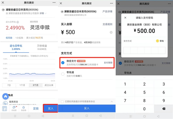
Task: Open the 详情 link under the fund name
Action: click(x=42, y=13)
